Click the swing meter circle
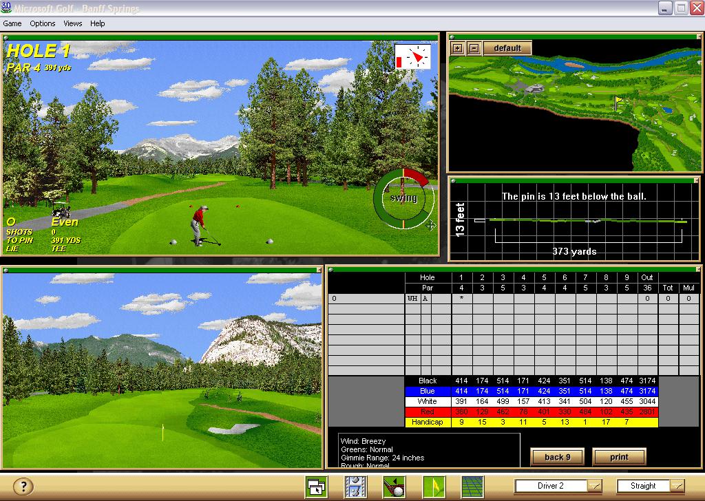Screen dimensions: 705x501 pyautogui.click(x=403, y=198)
